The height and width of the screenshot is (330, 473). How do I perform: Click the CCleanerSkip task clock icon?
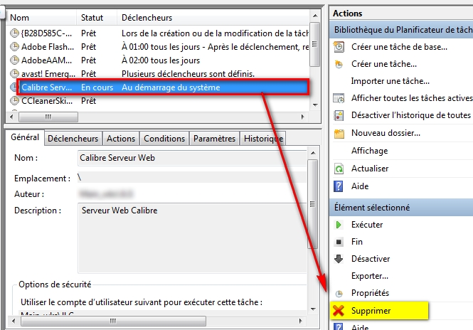pos(14,101)
